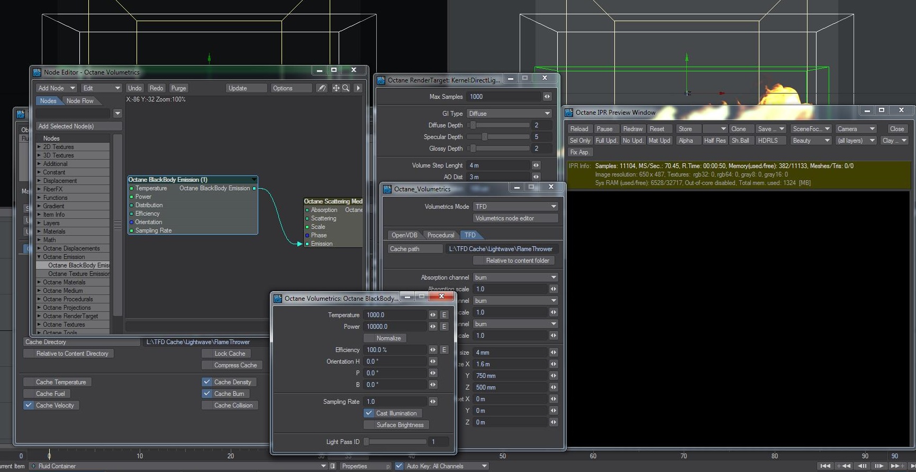The height and width of the screenshot is (472, 916).
Task: Click the node search input field
Action: click(73, 114)
